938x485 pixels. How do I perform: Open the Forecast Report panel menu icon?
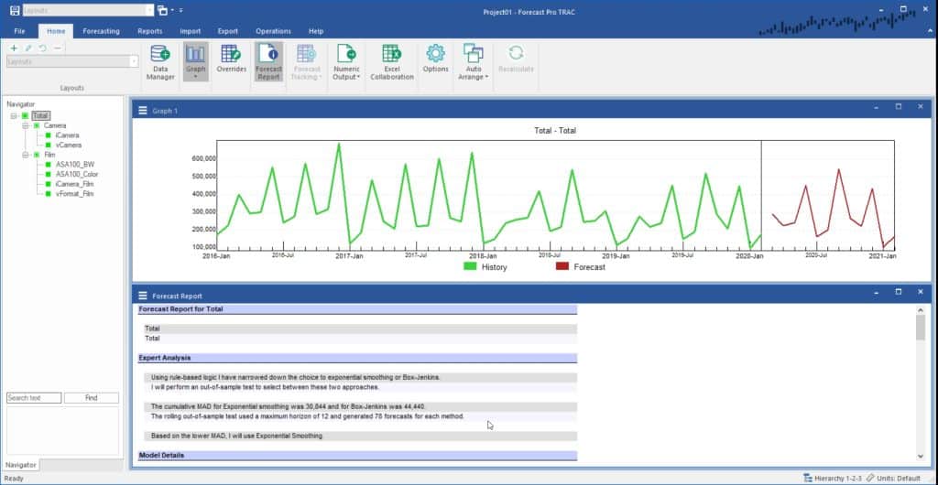coord(142,296)
